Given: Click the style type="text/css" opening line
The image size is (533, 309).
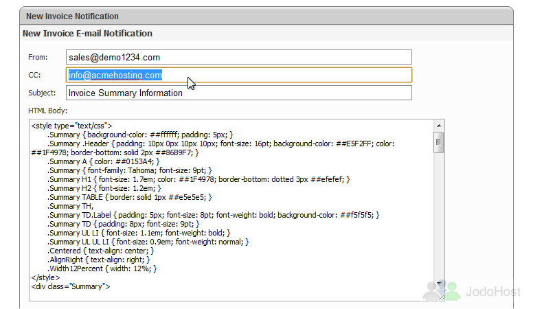Looking at the screenshot, I should [x=71, y=126].
